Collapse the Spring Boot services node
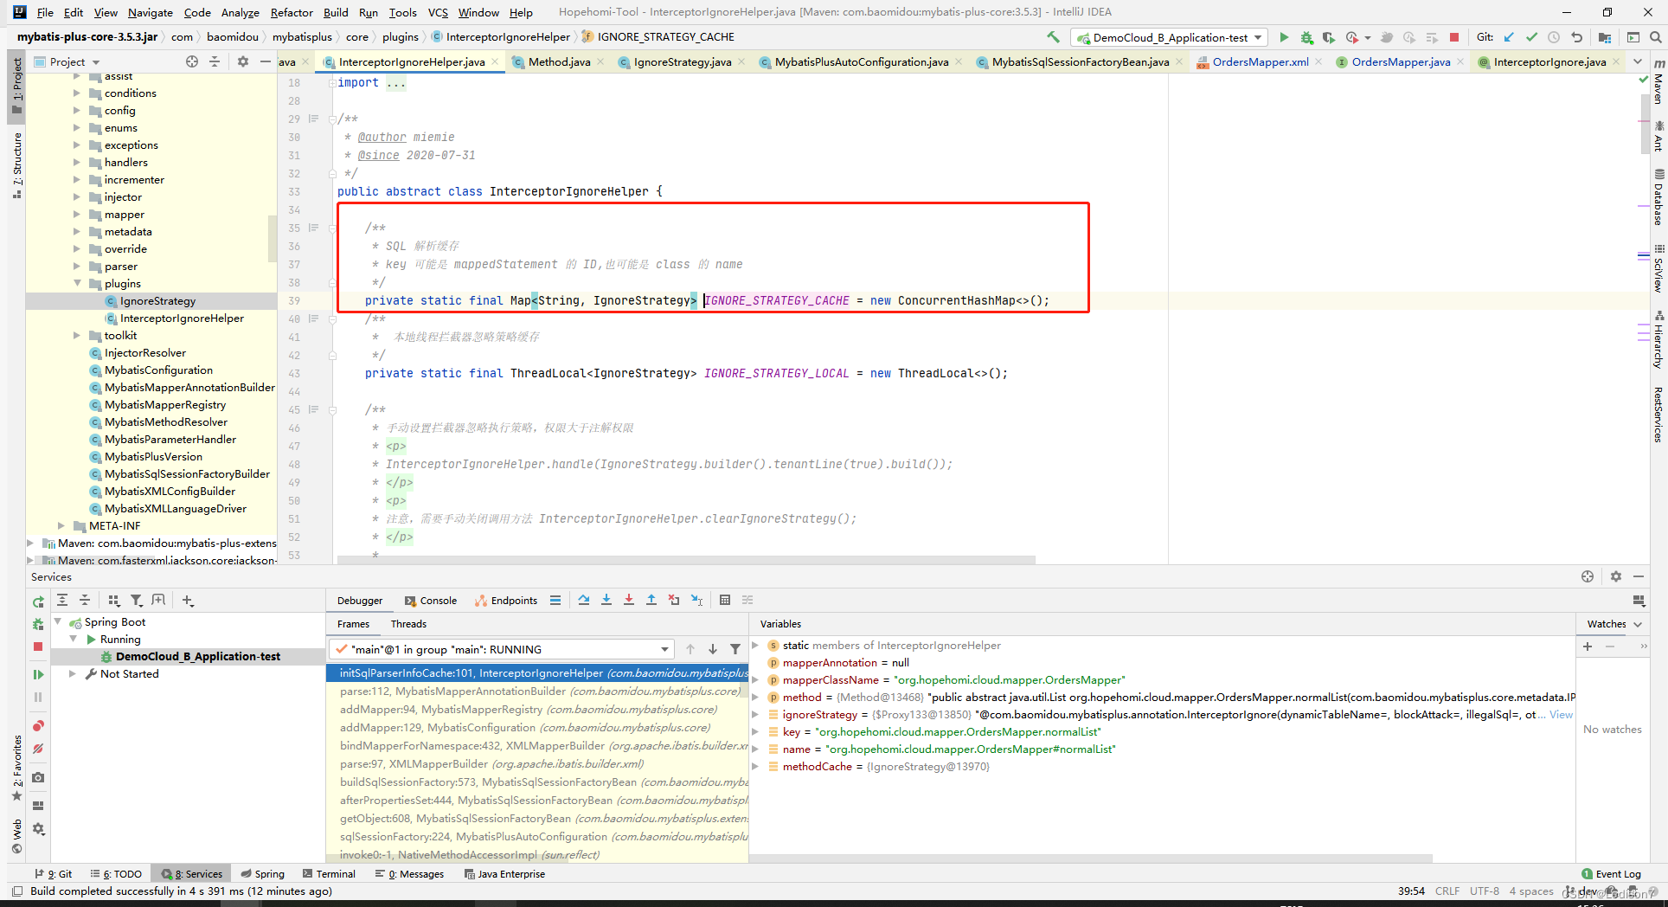The image size is (1668, 907). [x=59, y=621]
